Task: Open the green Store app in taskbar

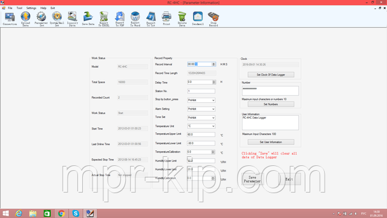Action: click(x=47, y=213)
